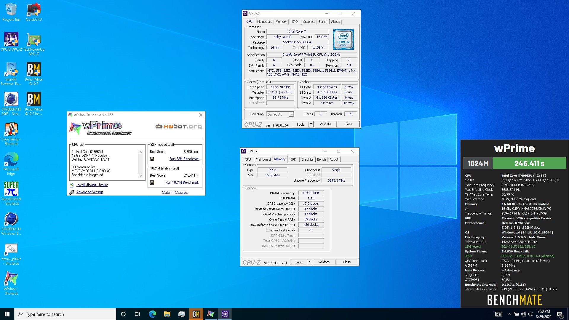Open Windows Start menu
The width and height of the screenshot is (569, 320).
coord(7,314)
